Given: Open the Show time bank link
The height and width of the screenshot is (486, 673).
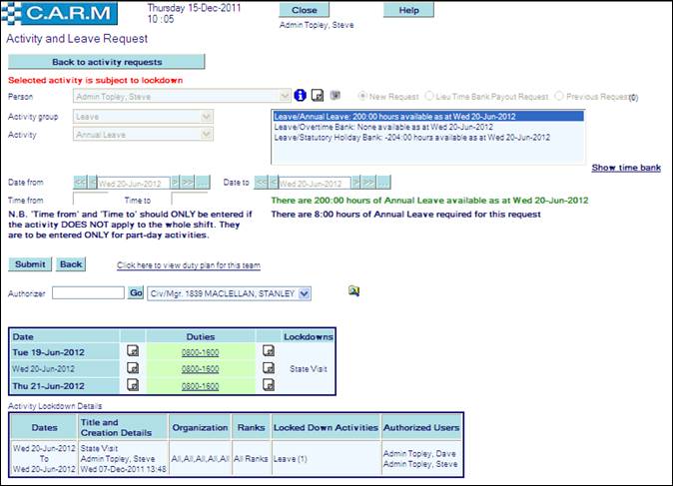Looking at the screenshot, I should click(626, 168).
